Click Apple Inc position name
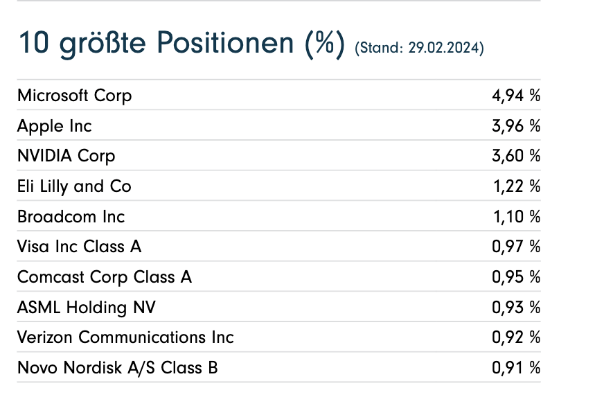This screenshot has width=604, height=406. [55, 126]
